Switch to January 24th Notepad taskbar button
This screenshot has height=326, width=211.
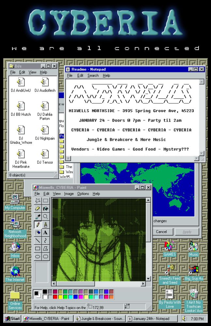pos(152,319)
